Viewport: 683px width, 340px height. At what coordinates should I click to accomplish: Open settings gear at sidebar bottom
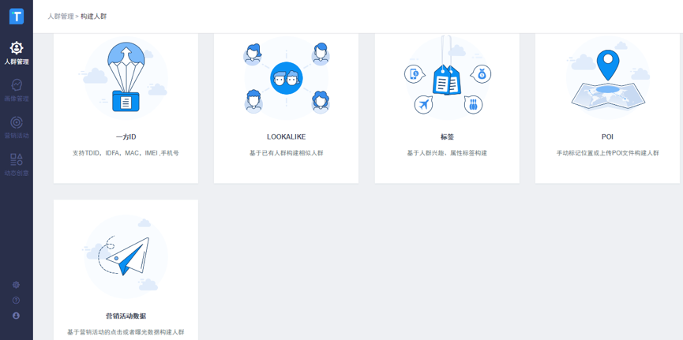(16, 285)
